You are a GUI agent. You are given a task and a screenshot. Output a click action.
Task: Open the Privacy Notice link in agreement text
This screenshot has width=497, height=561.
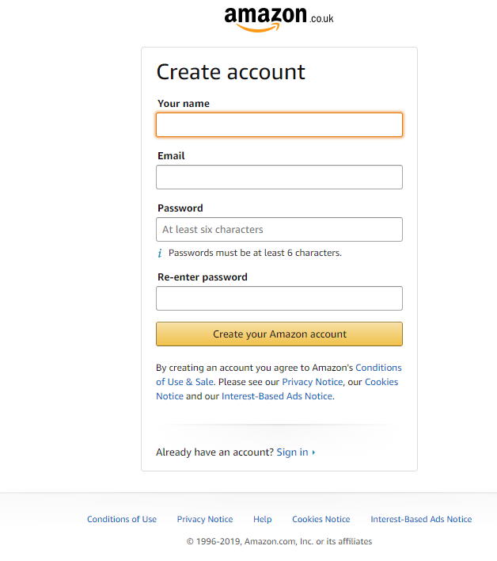(313, 382)
